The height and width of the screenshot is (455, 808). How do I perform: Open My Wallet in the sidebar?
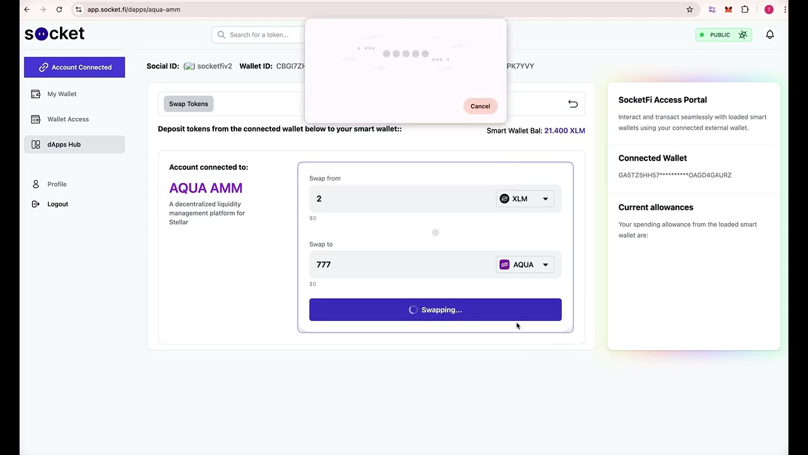[x=74, y=94]
